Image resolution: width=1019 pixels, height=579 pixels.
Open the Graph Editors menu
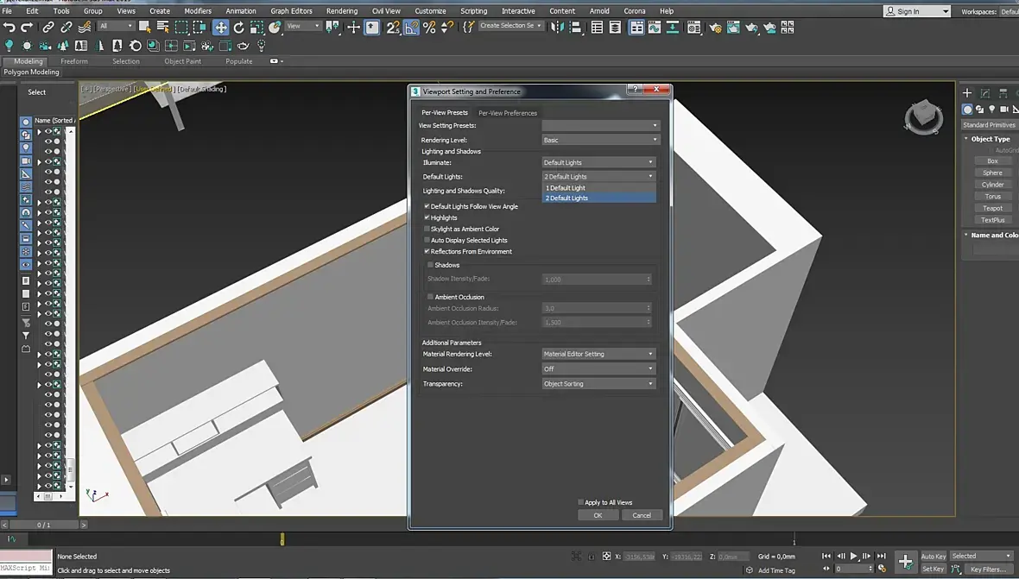(x=291, y=11)
